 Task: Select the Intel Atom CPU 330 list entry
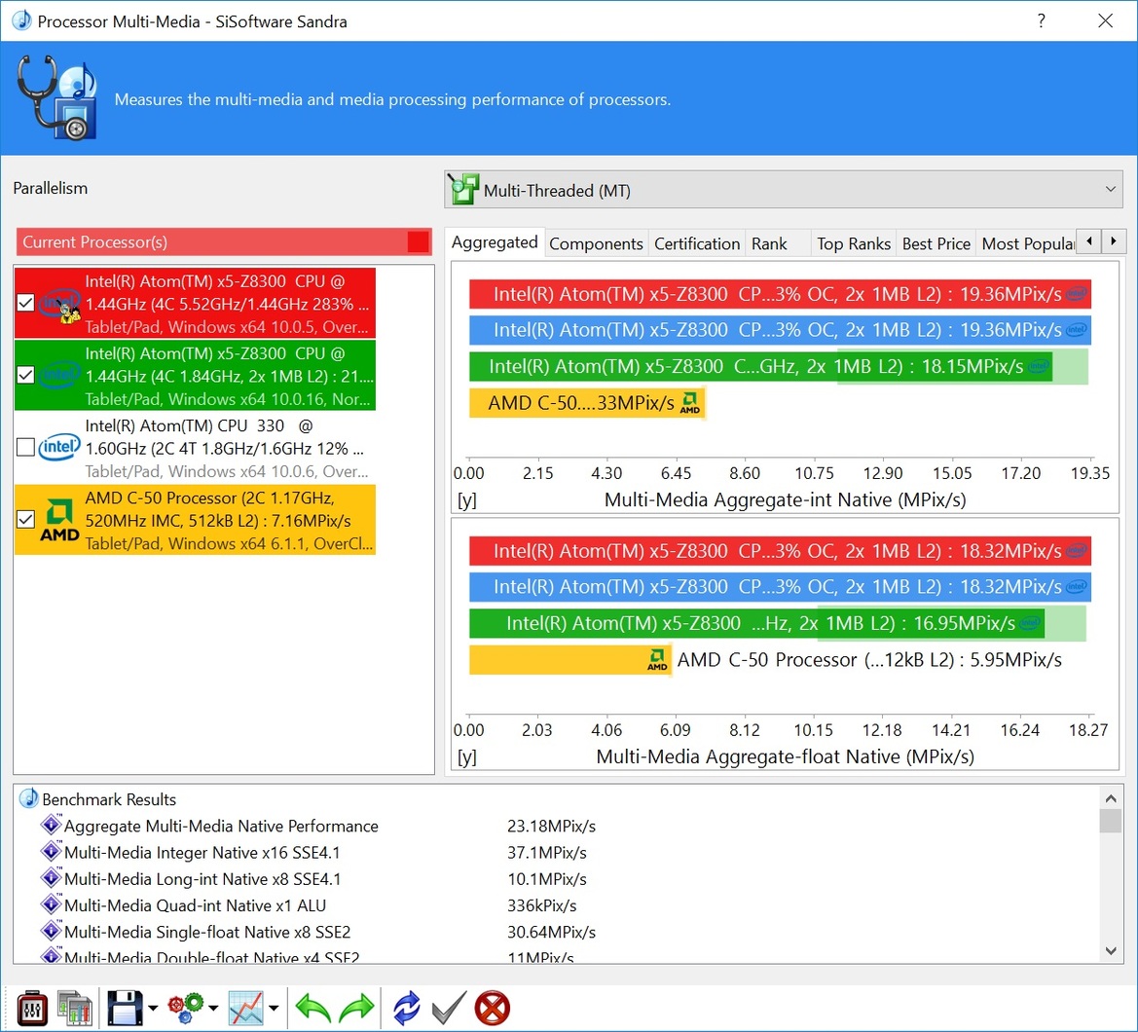196,448
